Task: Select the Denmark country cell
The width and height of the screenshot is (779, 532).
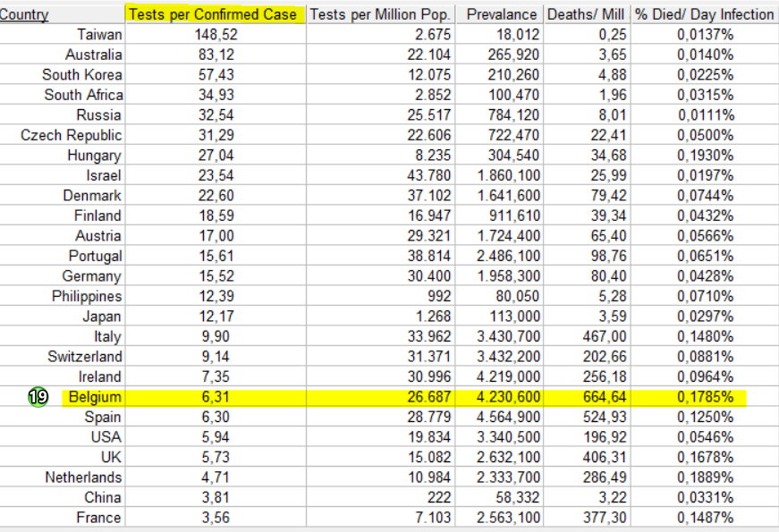Action: click(x=92, y=196)
